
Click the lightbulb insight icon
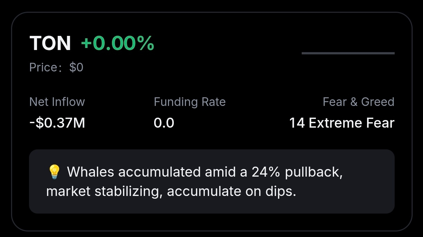click(x=54, y=171)
